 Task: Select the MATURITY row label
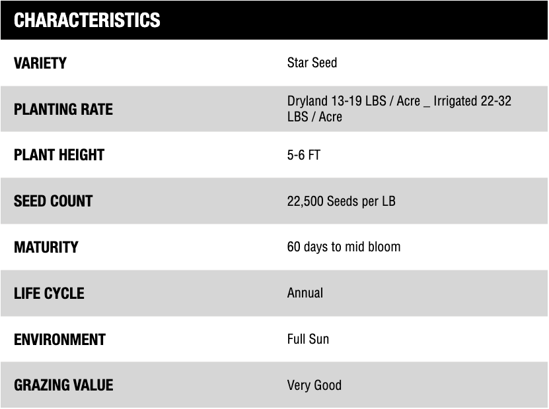click(46, 247)
